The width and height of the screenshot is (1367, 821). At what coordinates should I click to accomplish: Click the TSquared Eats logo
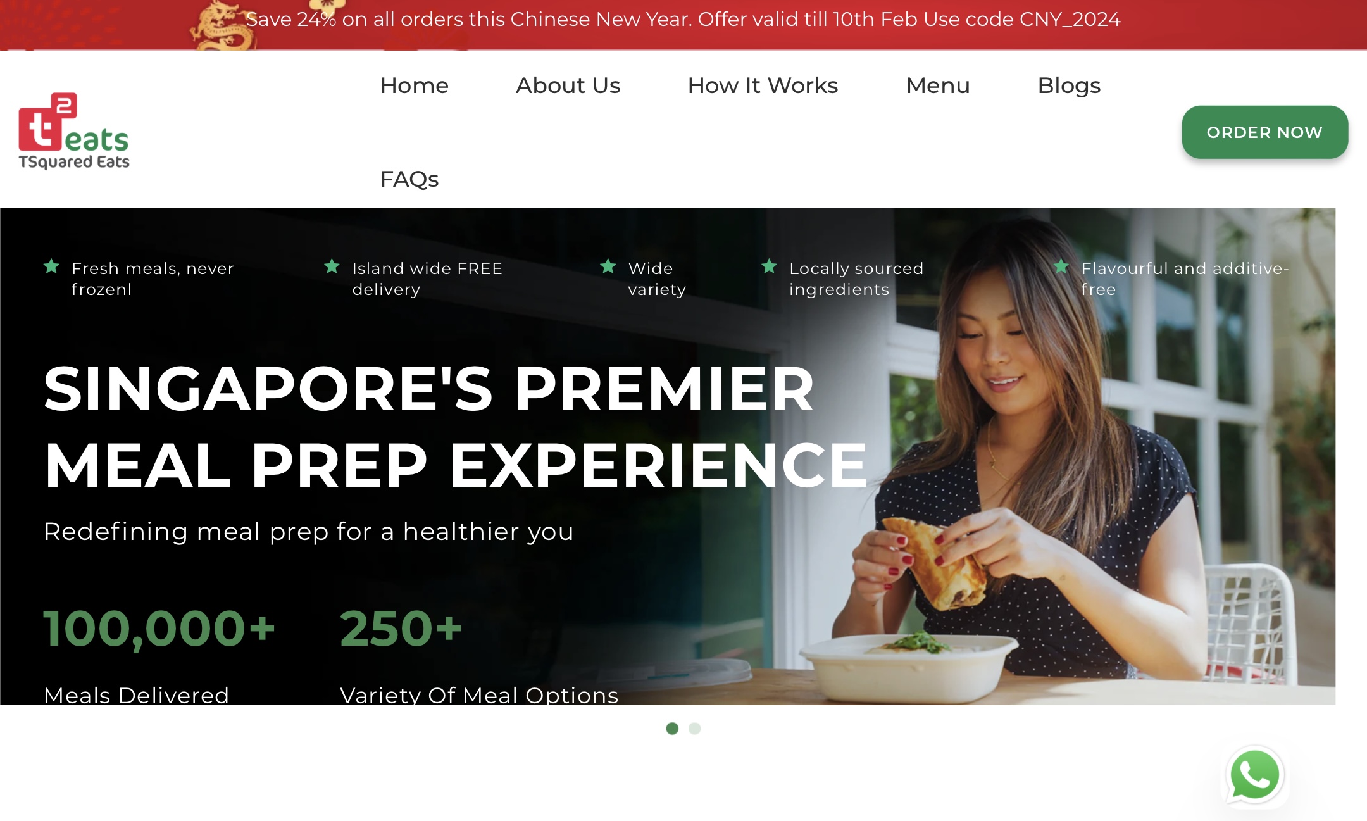tap(74, 132)
